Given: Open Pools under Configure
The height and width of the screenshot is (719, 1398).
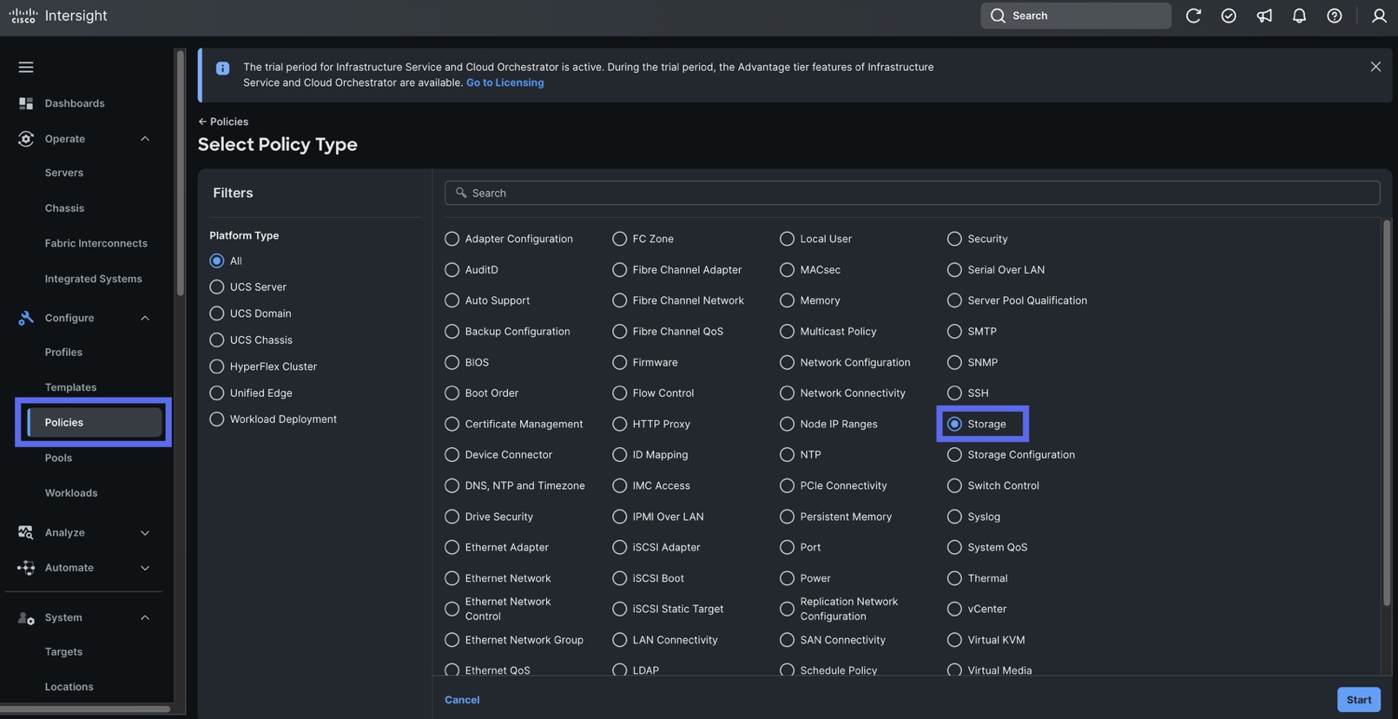Looking at the screenshot, I should pyautogui.click(x=58, y=458).
